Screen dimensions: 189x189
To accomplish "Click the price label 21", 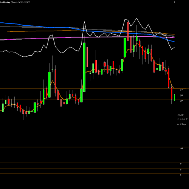I will click(x=181, y=90).
